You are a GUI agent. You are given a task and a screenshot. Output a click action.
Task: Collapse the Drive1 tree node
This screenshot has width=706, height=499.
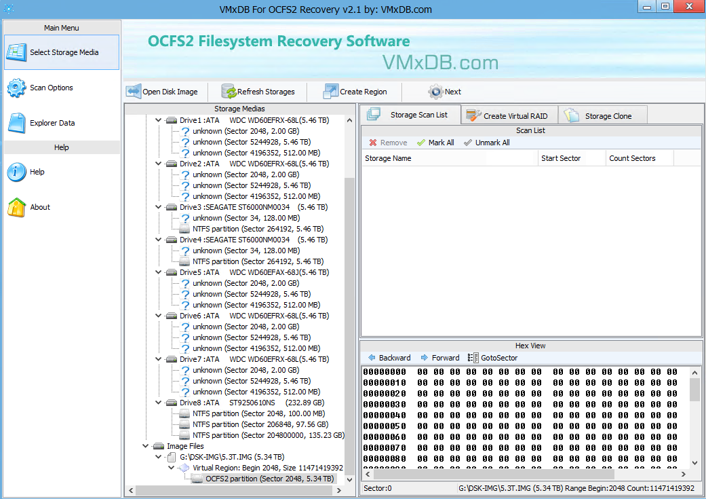(x=159, y=120)
